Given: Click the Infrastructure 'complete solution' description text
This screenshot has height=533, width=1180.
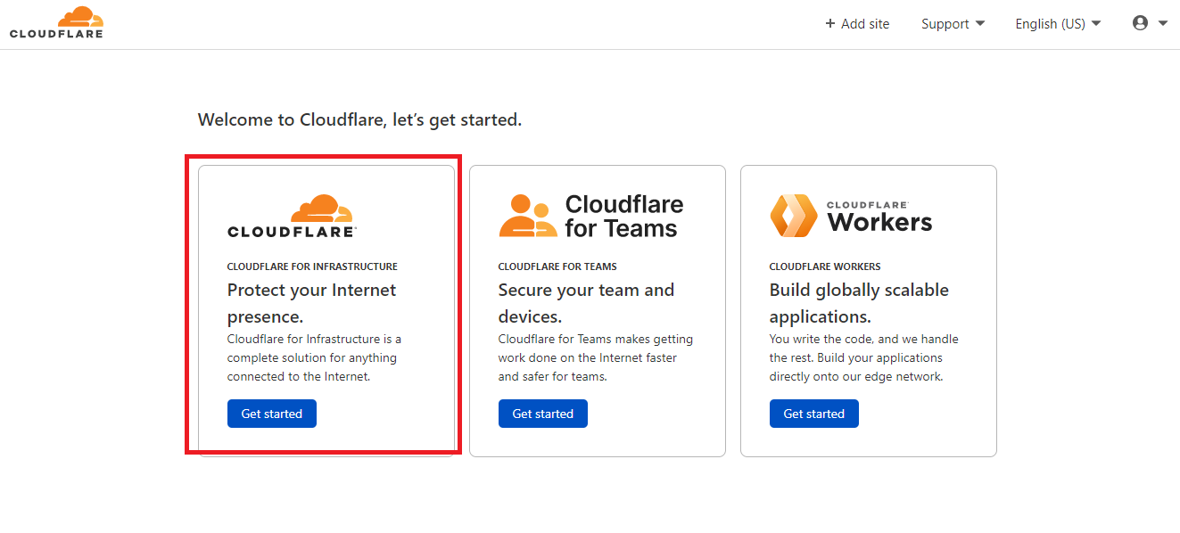Looking at the screenshot, I should pyautogui.click(x=314, y=357).
